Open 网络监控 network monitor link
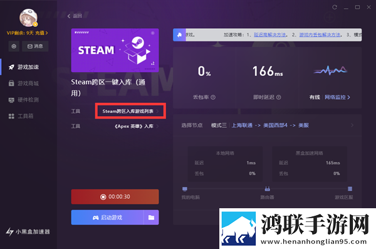376x249 pixels. pos(337,97)
